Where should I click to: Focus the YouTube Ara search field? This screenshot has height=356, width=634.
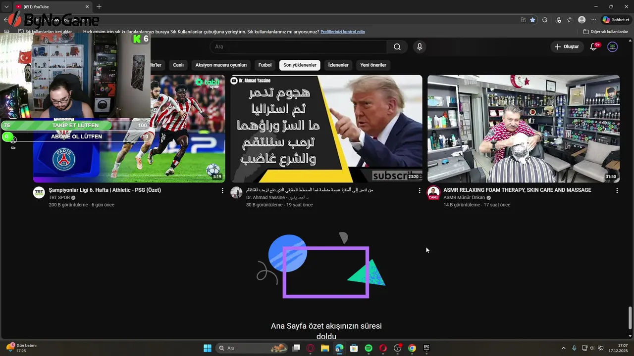(x=298, y=47)
